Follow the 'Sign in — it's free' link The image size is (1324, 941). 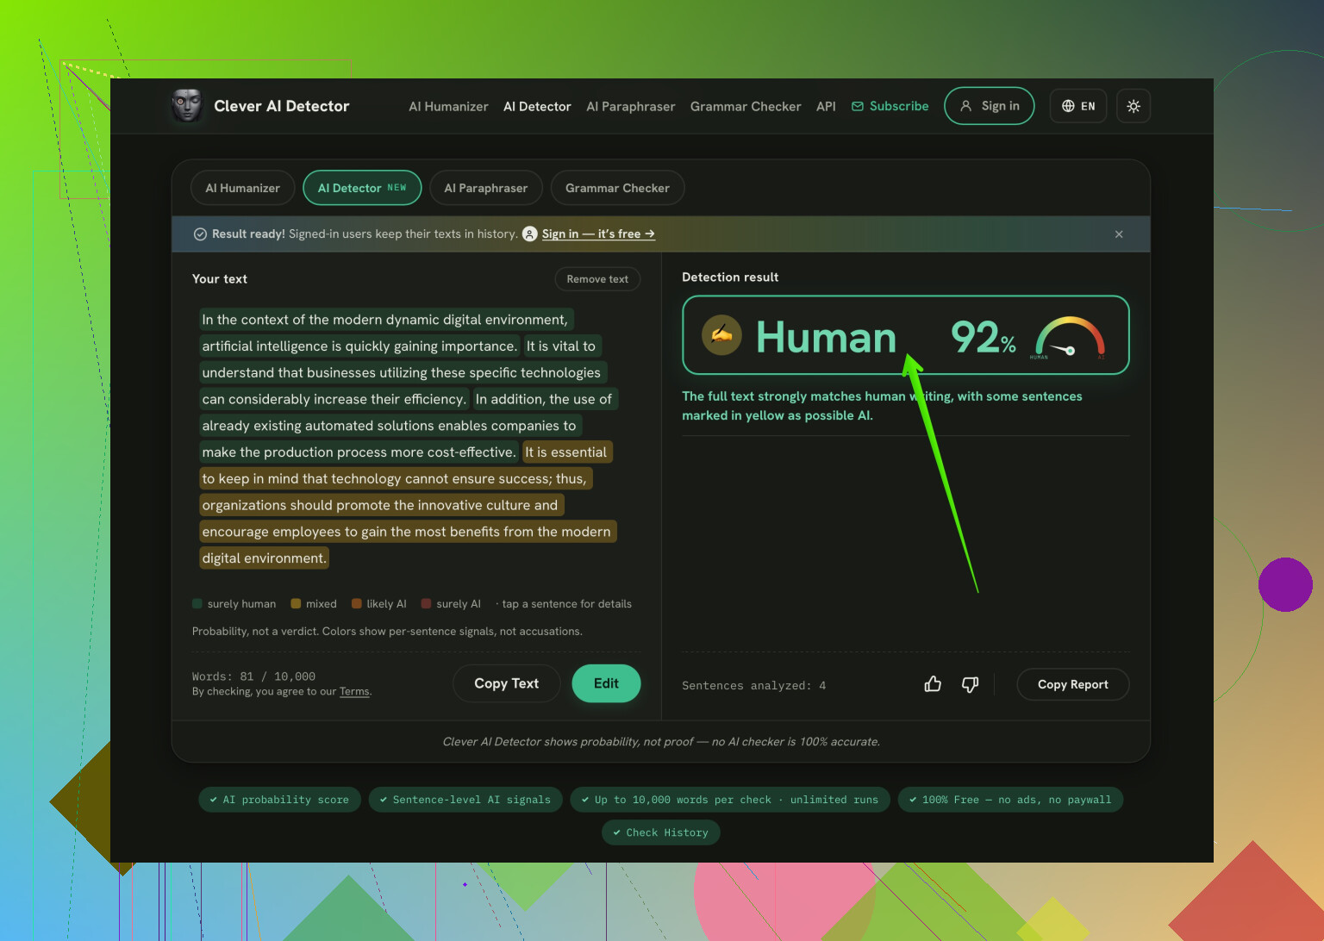(598, 234)
